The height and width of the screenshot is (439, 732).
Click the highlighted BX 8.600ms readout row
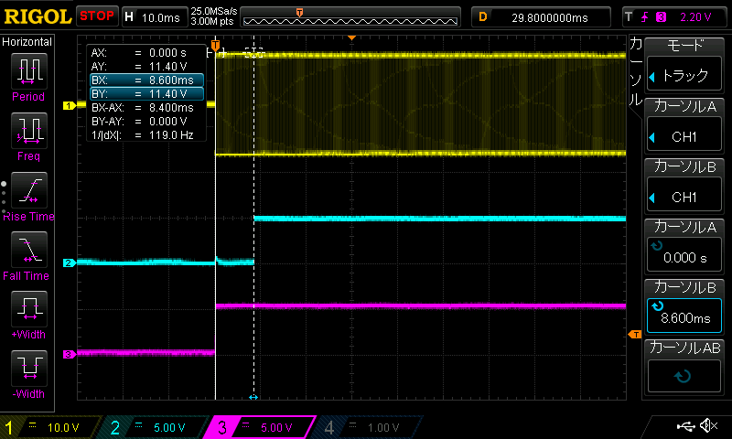point(146,80)
